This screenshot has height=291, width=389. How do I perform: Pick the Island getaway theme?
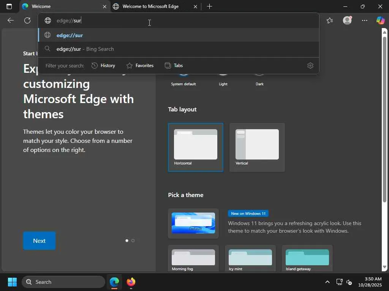click(x=307, y=258)
